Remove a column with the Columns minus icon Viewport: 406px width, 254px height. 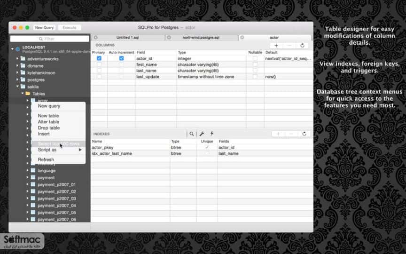(x=289, y=46)
